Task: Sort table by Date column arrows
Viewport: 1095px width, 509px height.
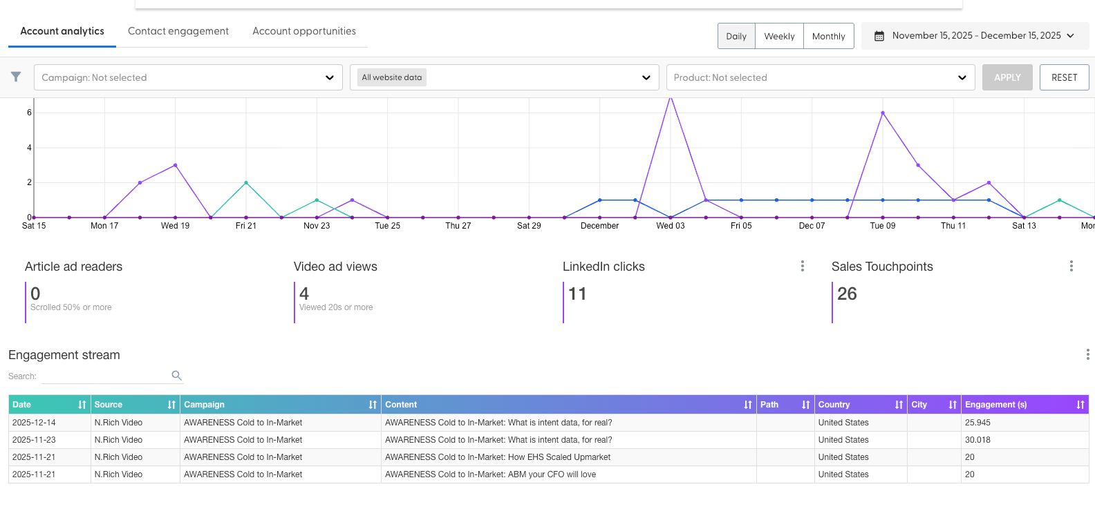Action: (82, 405)
